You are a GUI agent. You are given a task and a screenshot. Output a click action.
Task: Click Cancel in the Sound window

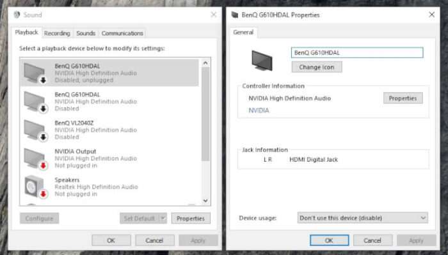point(155,240)
